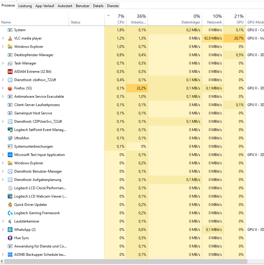
Task: Select VLC's 92,9 MBit/s network value
Action: [x=213, y=38]
